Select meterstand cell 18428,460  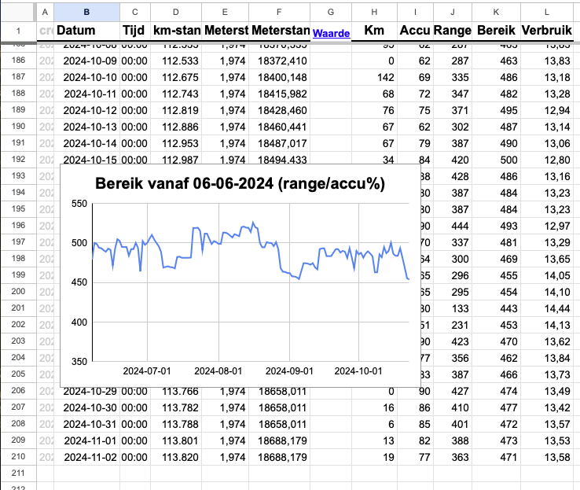279,110
